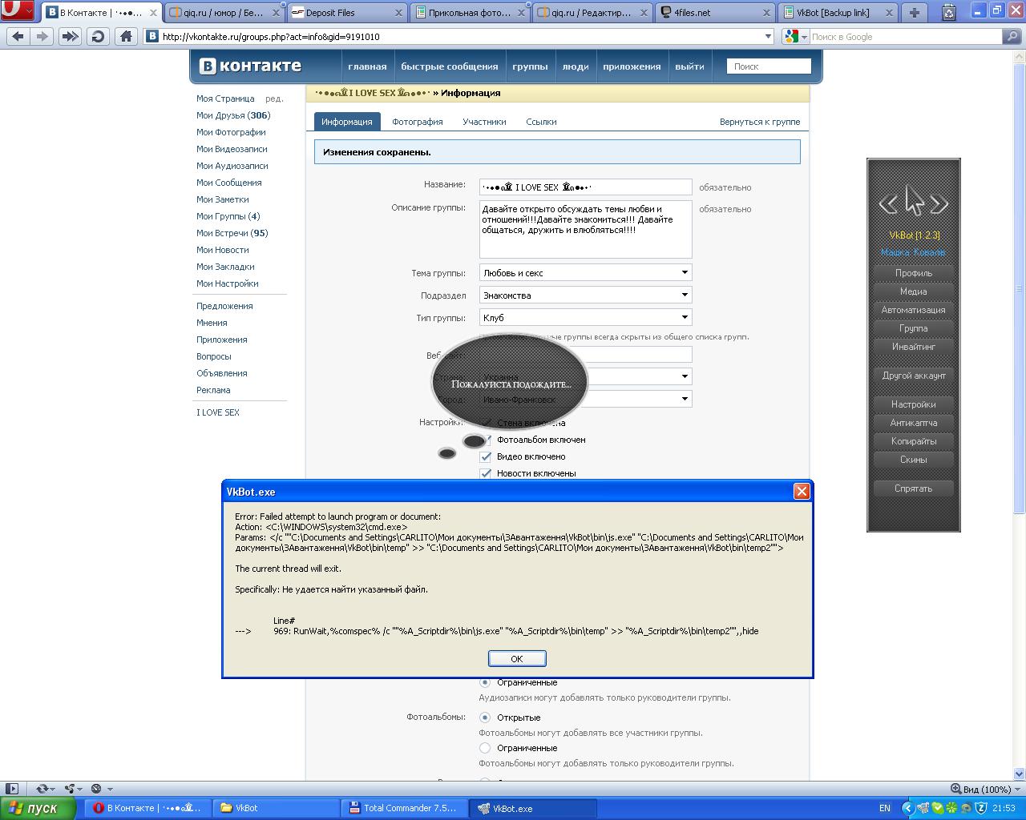
Task: Click the green Z icon in system tray
Action: point(980,808)
